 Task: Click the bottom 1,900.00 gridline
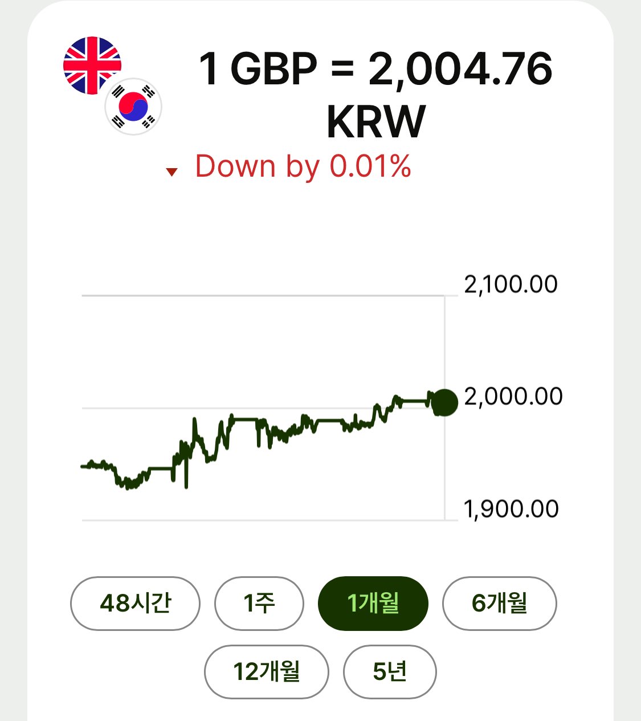tap(262, 520)
